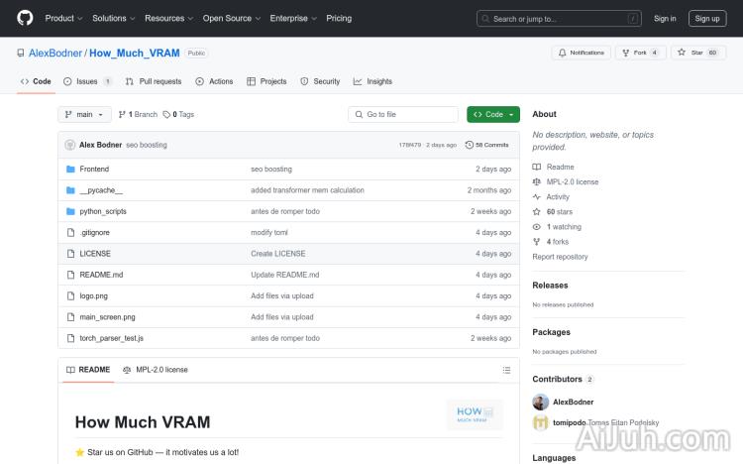Open the README.md file

101,275
